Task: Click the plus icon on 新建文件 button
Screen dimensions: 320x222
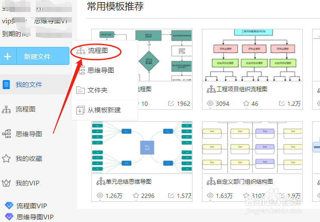Action: pyautogui.click(x=8, y=56)
